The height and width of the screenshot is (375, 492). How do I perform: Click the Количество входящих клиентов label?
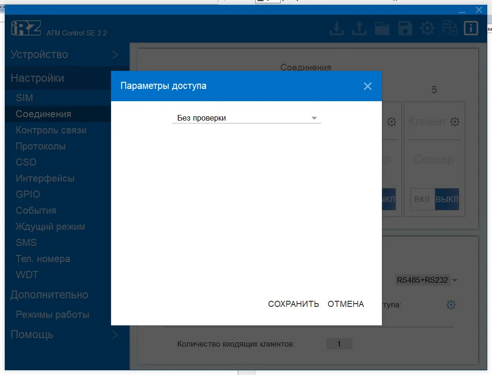(x=236, y=344)
